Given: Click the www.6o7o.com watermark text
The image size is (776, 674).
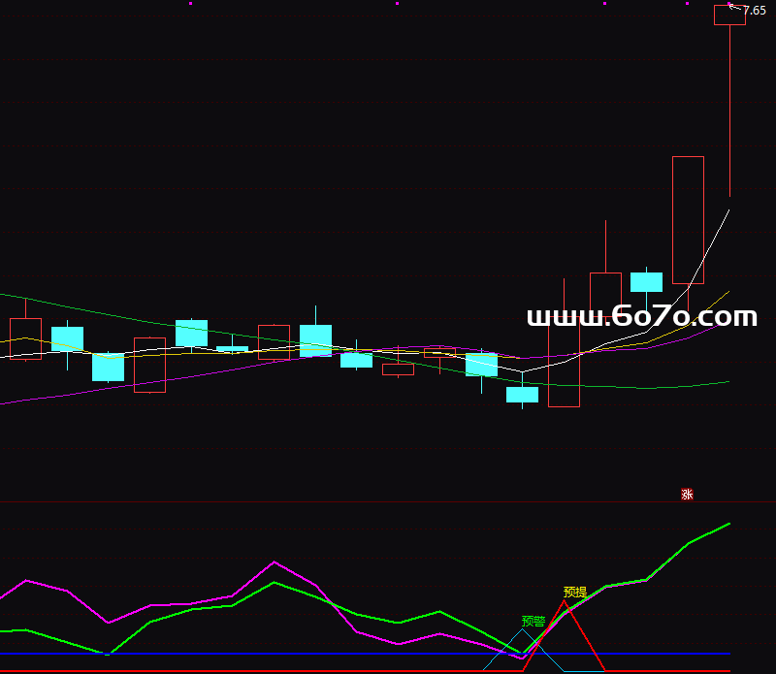Looking at the screenshot, I should (x=641, y=317).
